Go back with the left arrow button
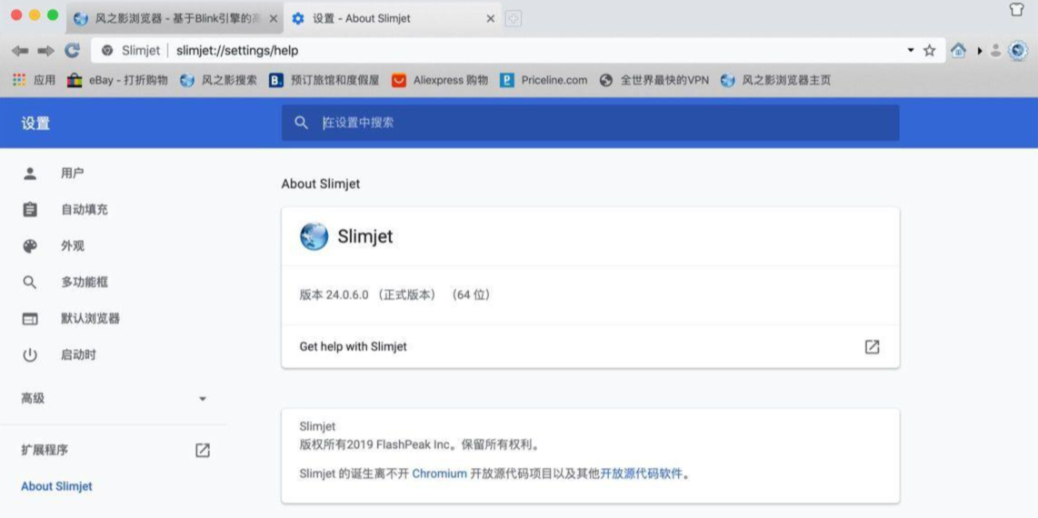This screenshot has width=1038, height=518. [x=21, y=51]
